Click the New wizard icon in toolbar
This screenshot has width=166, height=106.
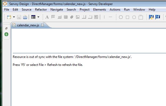tap(9, 17)
